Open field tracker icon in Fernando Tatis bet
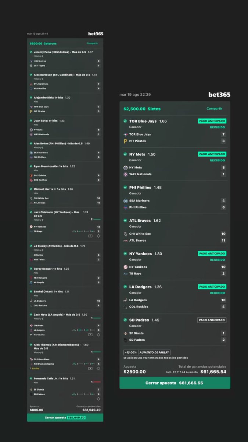The height and width of the screenshot is (442, 248). coord(98,399)
